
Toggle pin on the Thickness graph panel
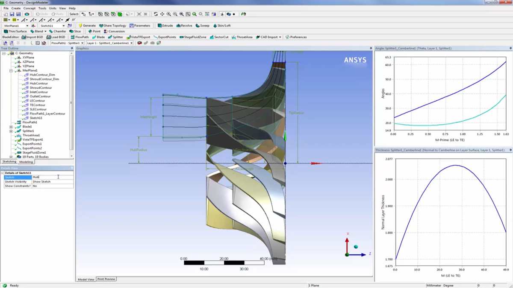pyautogui.click(x=510, y=150)
